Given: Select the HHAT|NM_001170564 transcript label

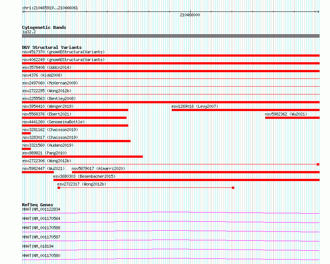Looking at the screenshot, I should click(41, 218).
